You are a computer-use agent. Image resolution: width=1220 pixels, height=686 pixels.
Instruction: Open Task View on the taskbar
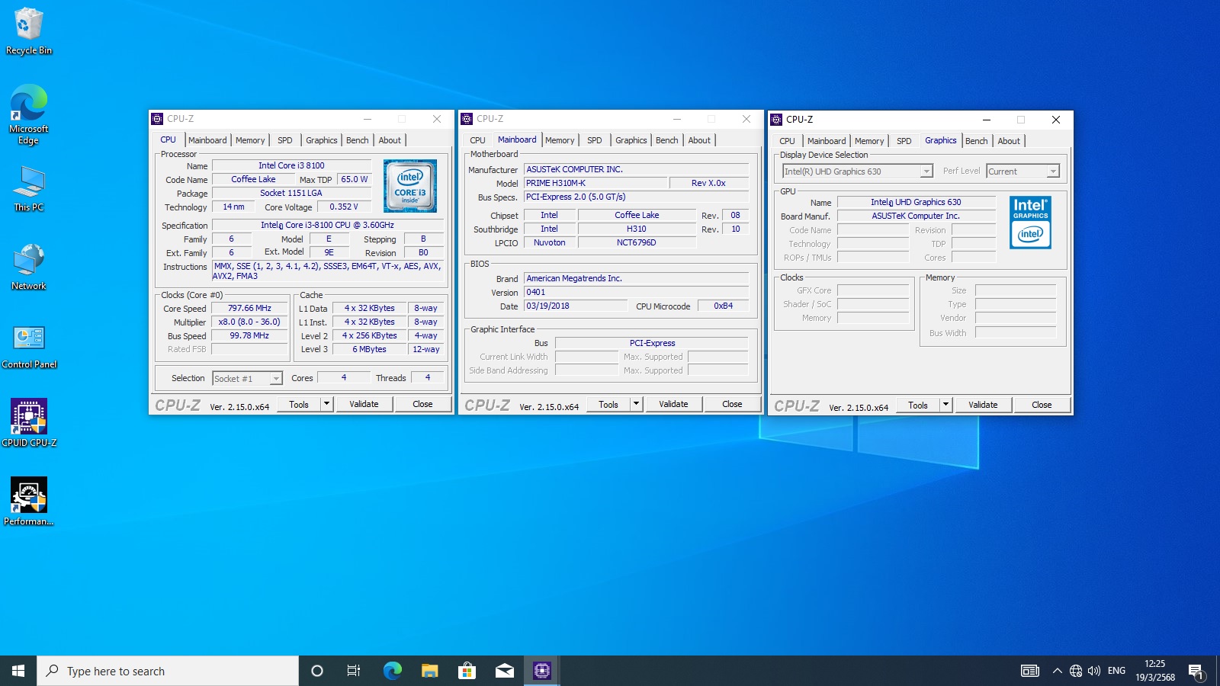354,671
